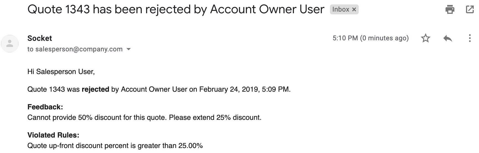
Task: Click the Quote 1343 subject line
Action: click(x=176, y=9)
